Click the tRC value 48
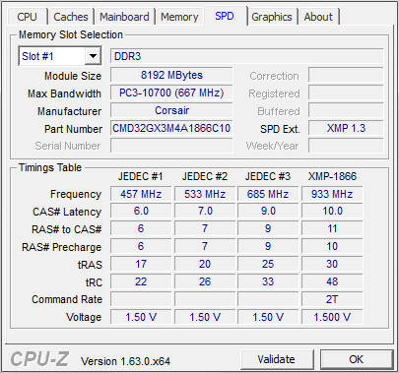This screenshot has height=373, width=399. [x=332, y=281]
